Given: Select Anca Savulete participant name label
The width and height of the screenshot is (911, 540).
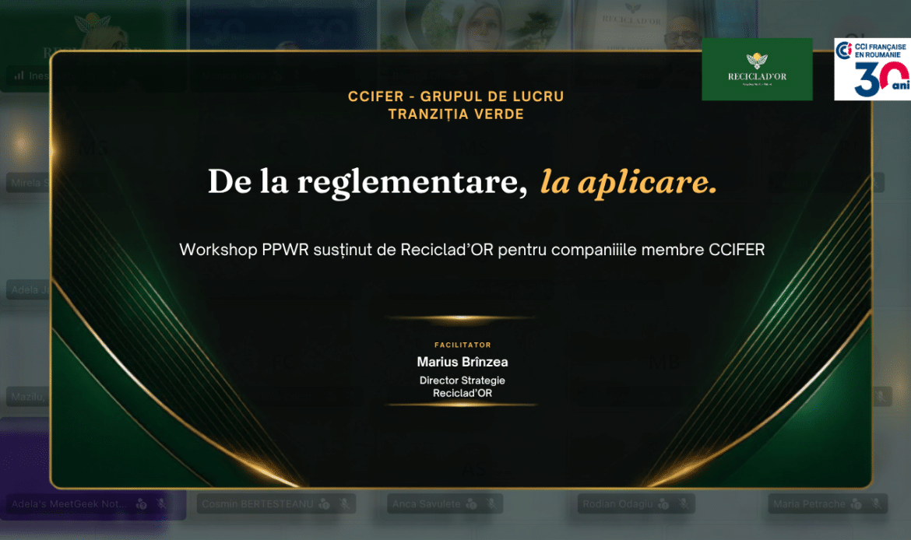Looking at the screenshot, I should pos(427,504).
